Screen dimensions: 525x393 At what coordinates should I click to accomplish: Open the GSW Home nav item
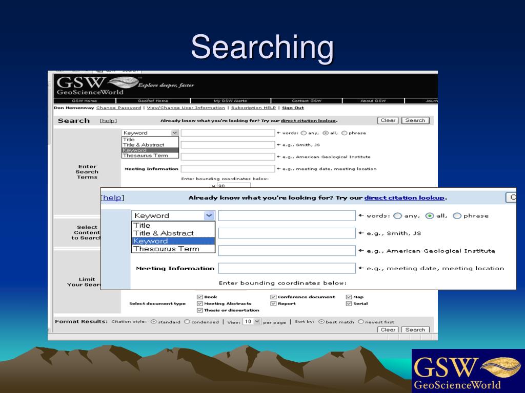85,101
